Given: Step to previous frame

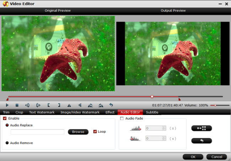Looking at the screenshot, I should tap(27, 105).
